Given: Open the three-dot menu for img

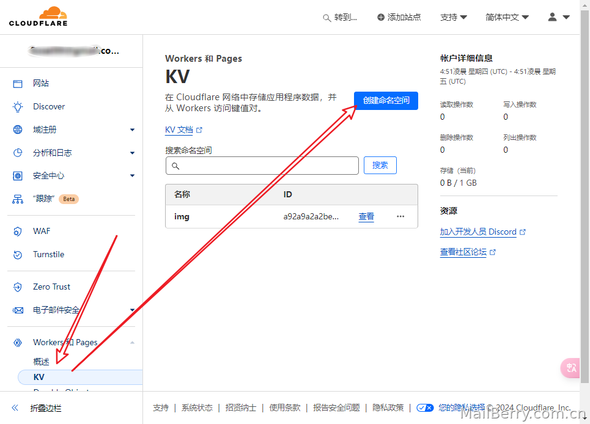Looking at the screenshot, I should pos(400,216).
